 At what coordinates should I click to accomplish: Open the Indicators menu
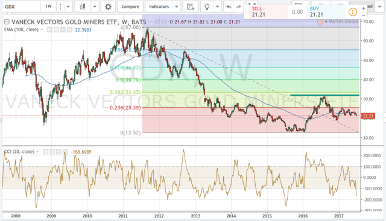click(159, 7)
